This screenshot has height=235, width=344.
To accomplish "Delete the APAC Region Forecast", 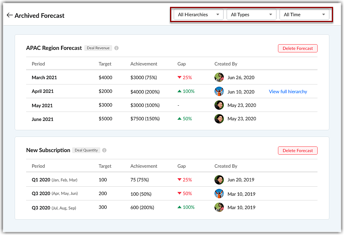I will coord(298,48).
